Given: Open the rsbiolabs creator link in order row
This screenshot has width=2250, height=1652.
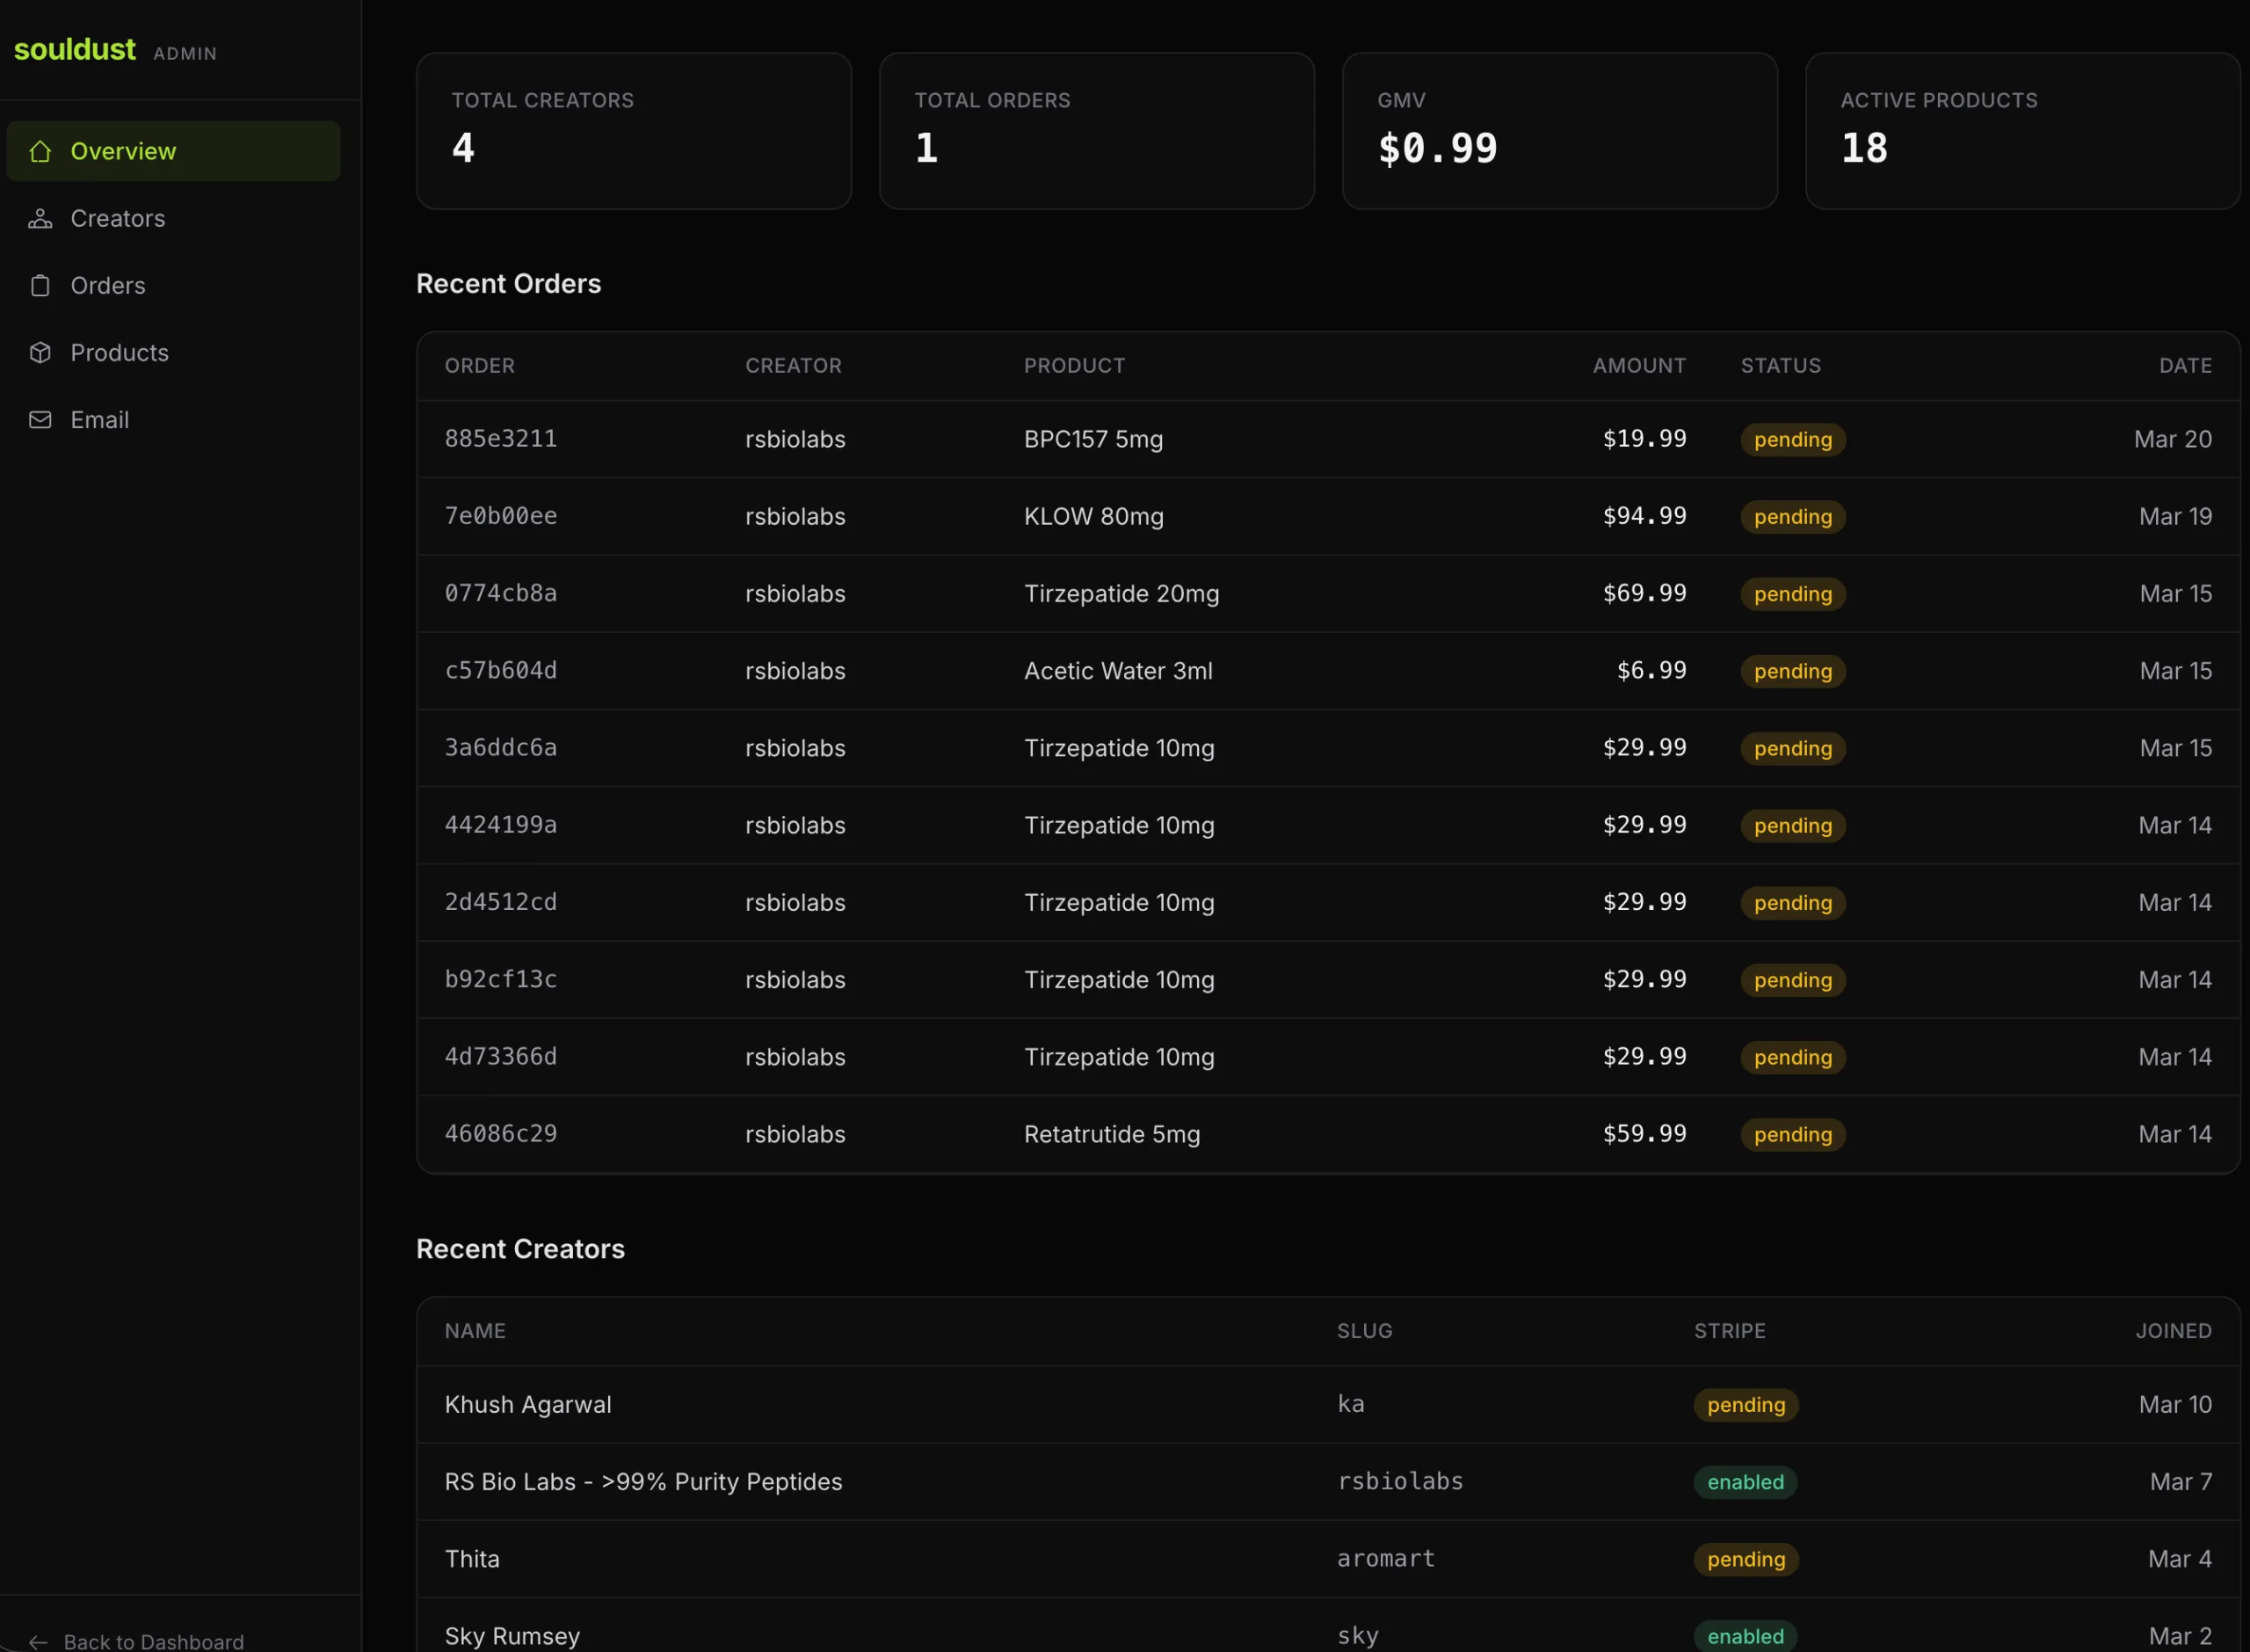Looking at the screenshot, I should 794,439.
